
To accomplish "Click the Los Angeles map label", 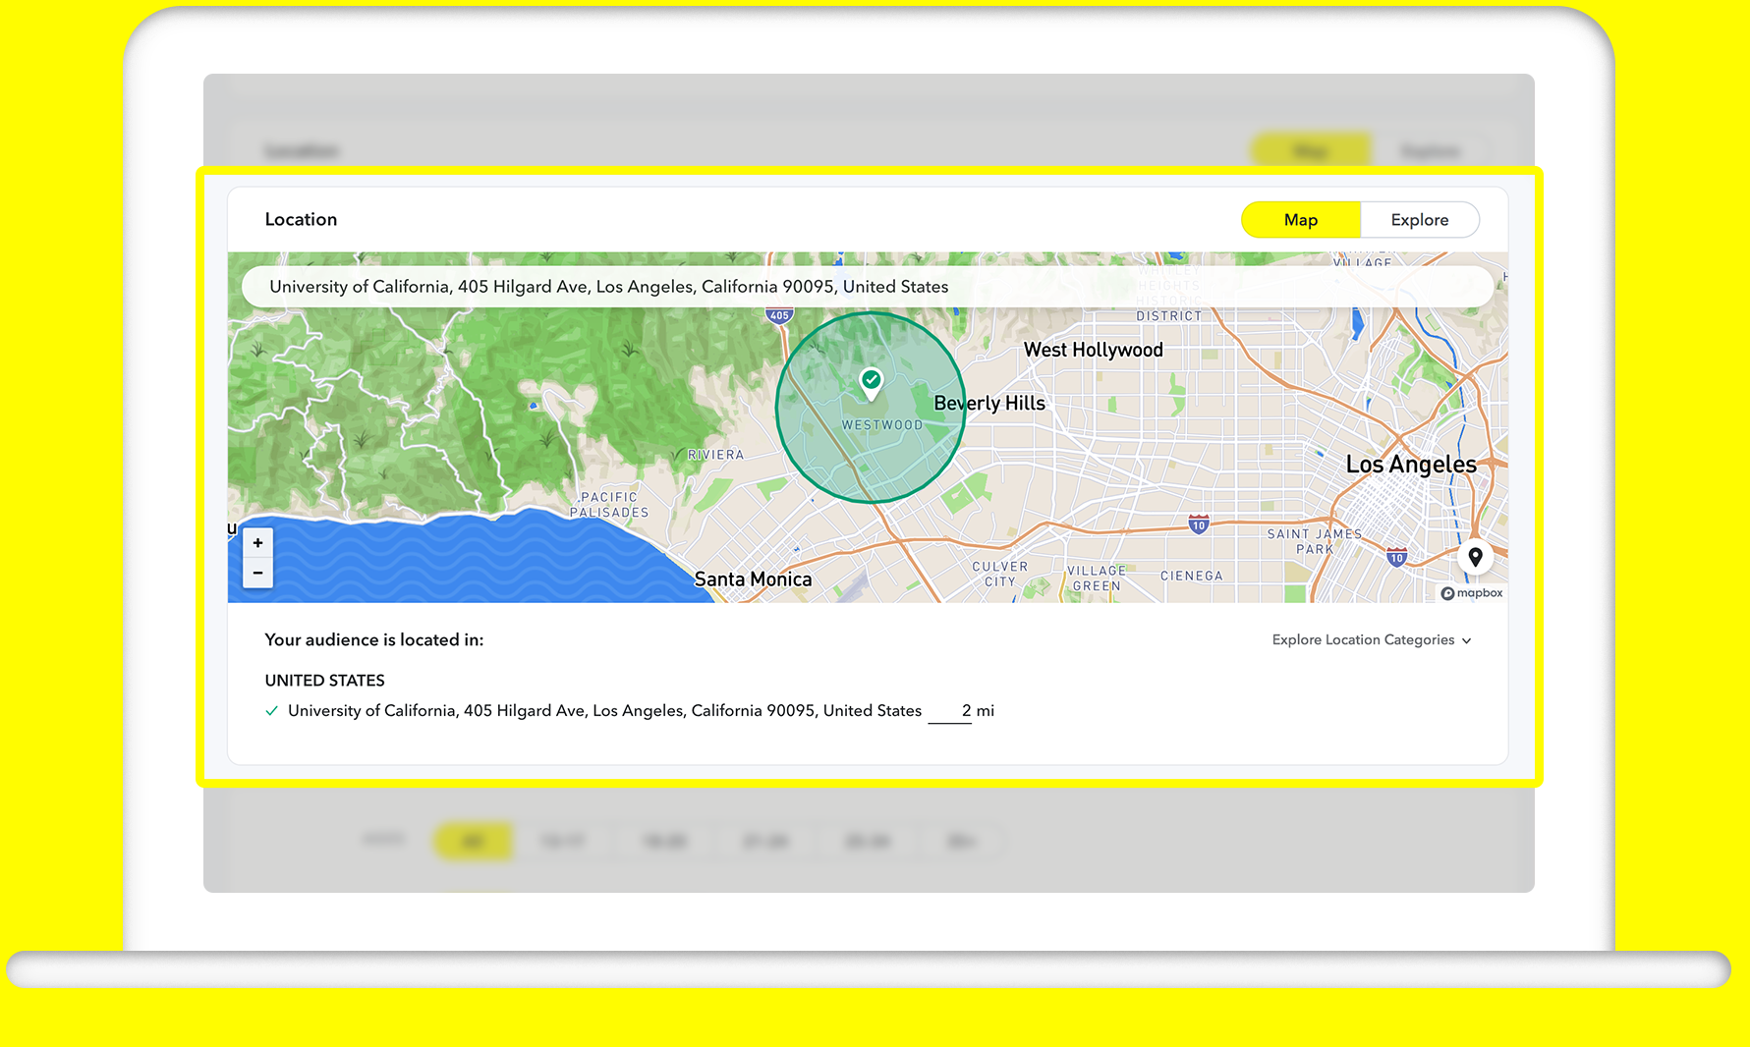I will pos(1411,465).
